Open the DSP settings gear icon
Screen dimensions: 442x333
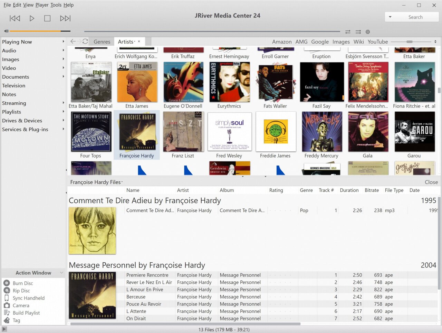coord(368,32)
